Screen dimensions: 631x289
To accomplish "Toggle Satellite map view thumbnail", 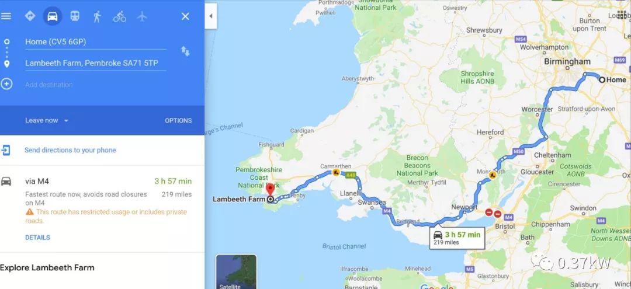I will click(236, 271).
